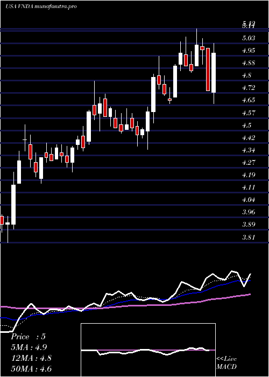Click the 4.65 price axis label

[249, 100]
